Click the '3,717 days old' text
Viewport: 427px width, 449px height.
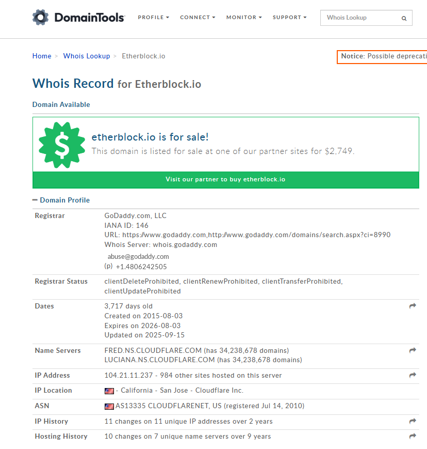click(x=128, y=306)
